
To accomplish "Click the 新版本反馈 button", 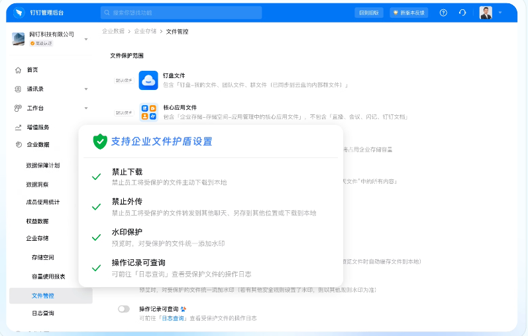I will pyautogui.click(x=409, y=13).
